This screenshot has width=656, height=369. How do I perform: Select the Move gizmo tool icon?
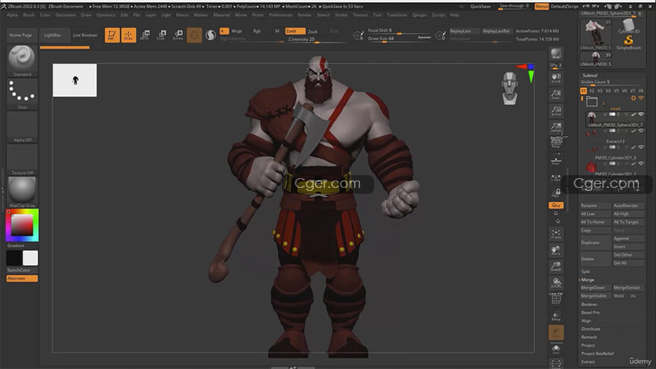tap(145, 35)
